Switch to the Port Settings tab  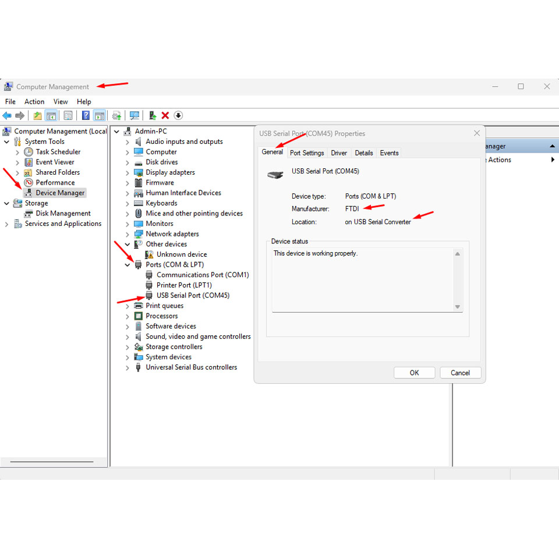click(x=307, y=153)
